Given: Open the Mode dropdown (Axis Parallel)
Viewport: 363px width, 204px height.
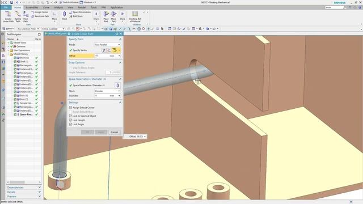Looking at the screenshot, I should [107, 45].
